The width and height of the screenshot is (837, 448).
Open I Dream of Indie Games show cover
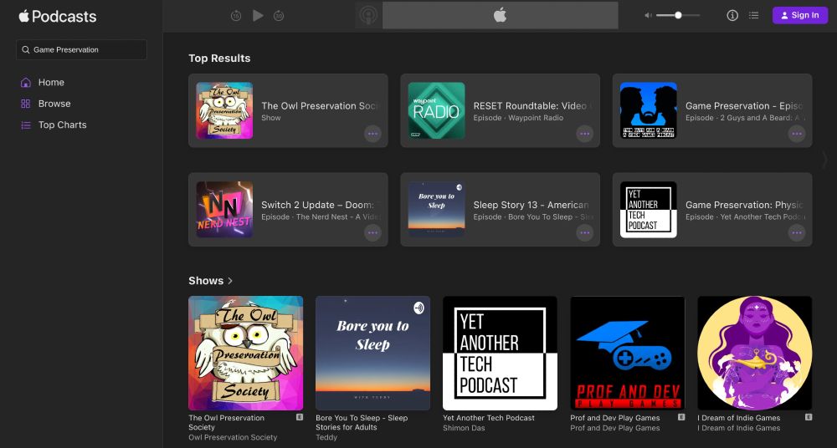coord(755,353)
